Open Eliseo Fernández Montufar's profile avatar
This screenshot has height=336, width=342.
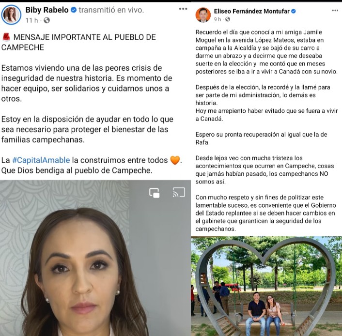[x=203, y=15]
